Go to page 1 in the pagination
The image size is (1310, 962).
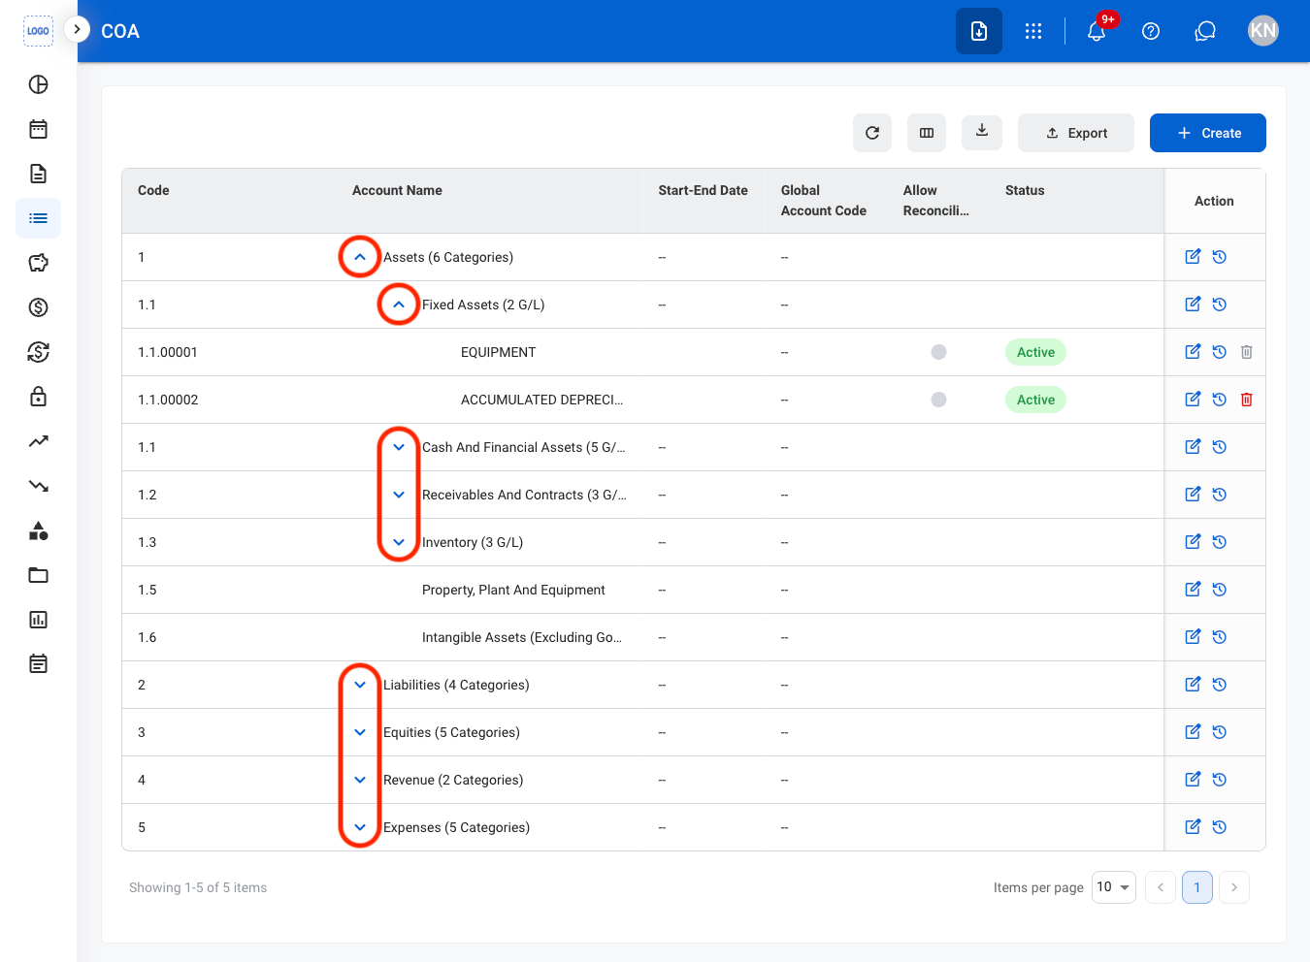pyautogui.click(x=1197, y=887)
